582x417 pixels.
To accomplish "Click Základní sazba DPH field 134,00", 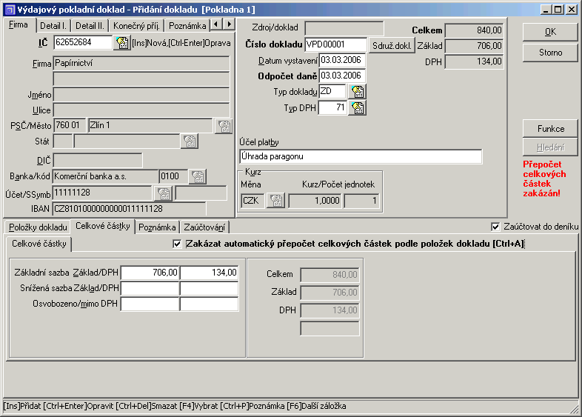I will click(209, 273).
